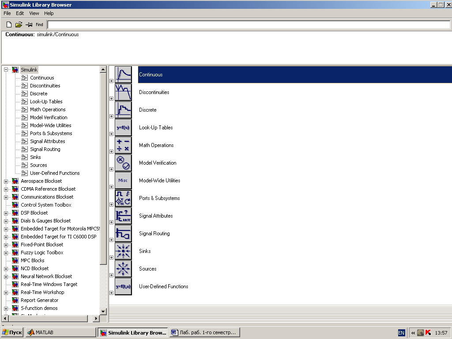The image size is (452, 339).
Task: Select Model Verification label in right pane
Action: [158, 163]
